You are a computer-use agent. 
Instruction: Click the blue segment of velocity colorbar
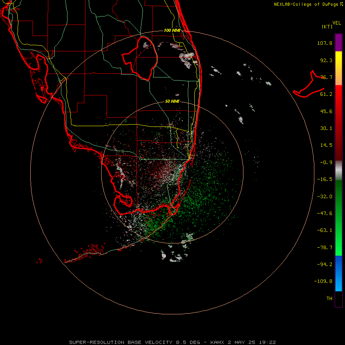pyautogui.click(x=338, y=273)
